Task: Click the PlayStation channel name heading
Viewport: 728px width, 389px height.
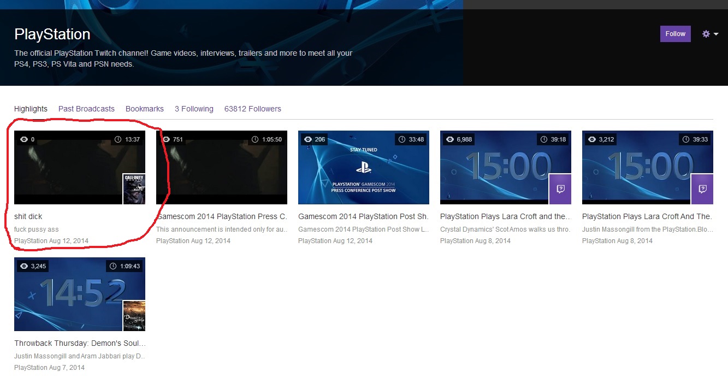Action: [52, 34]
